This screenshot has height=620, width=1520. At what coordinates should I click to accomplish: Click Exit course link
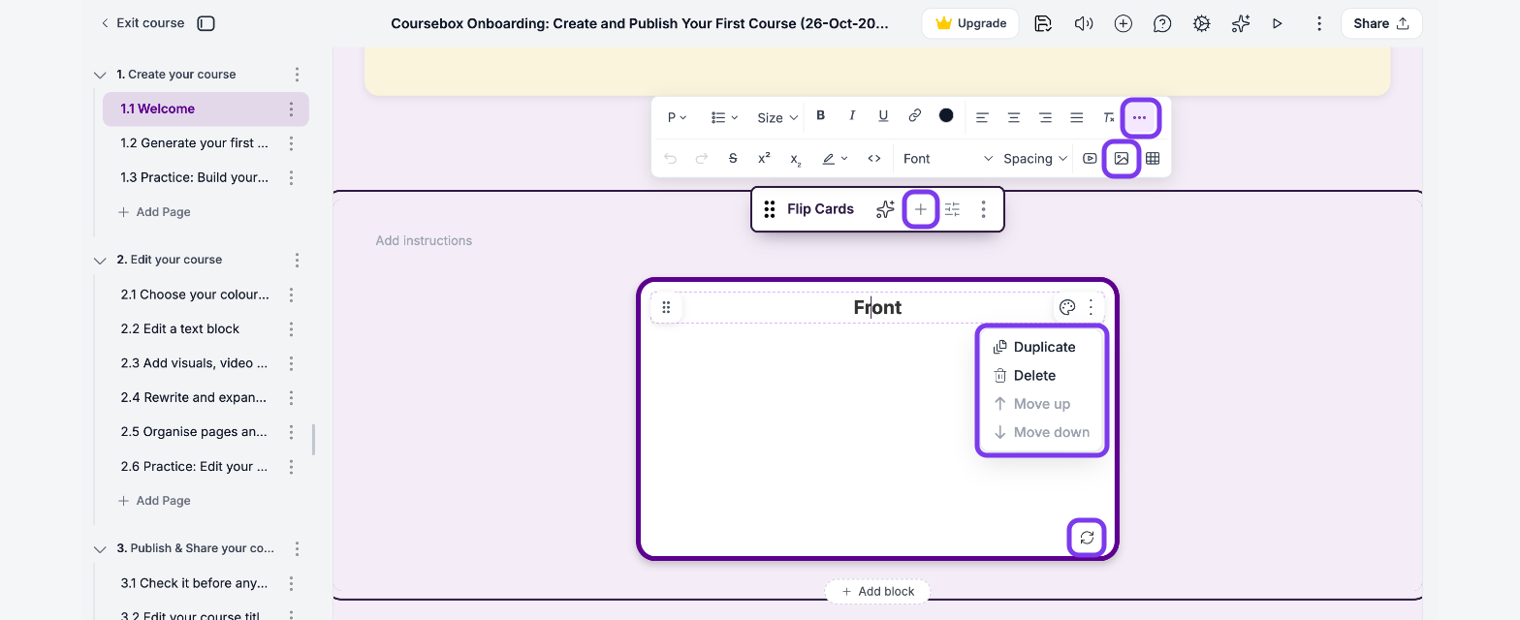[x=142, y=23]
